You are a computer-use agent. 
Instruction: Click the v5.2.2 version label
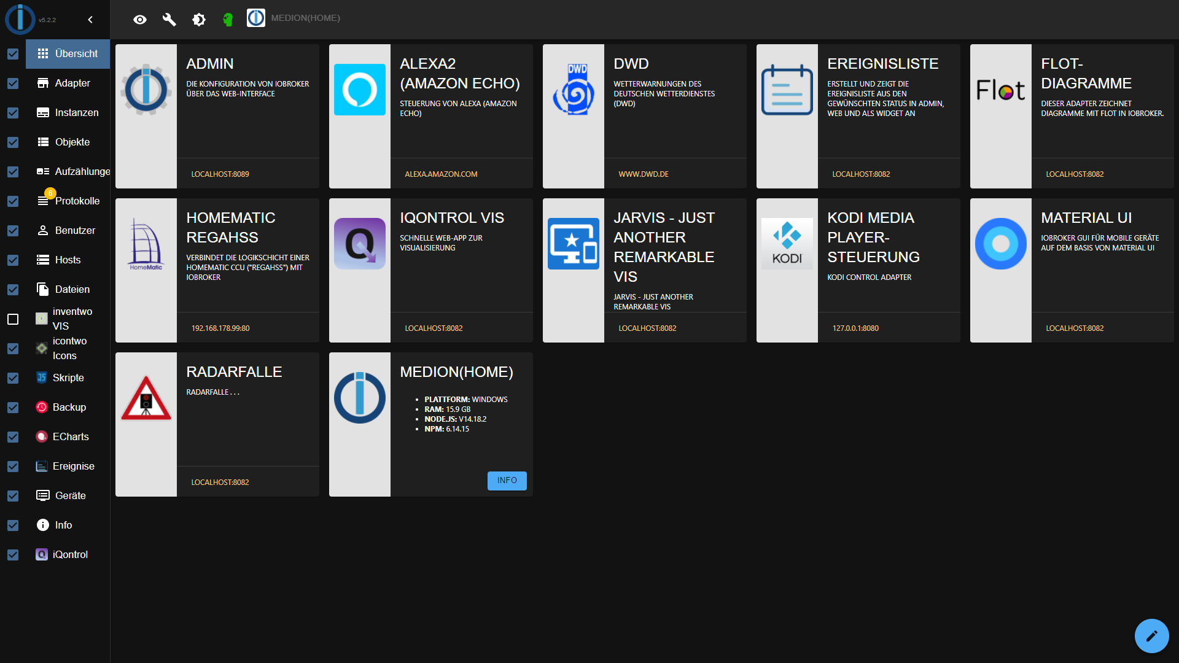tap(47, 20)
